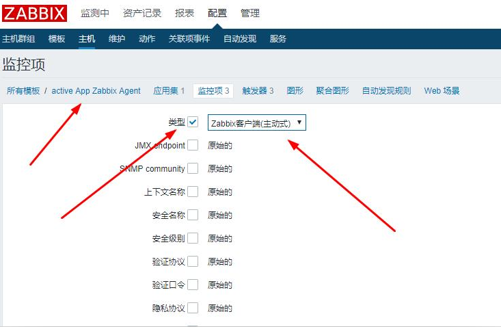Open 自动发现规则 tab
Viewport: 501px width, 327px height.
(x=386, y=91)
